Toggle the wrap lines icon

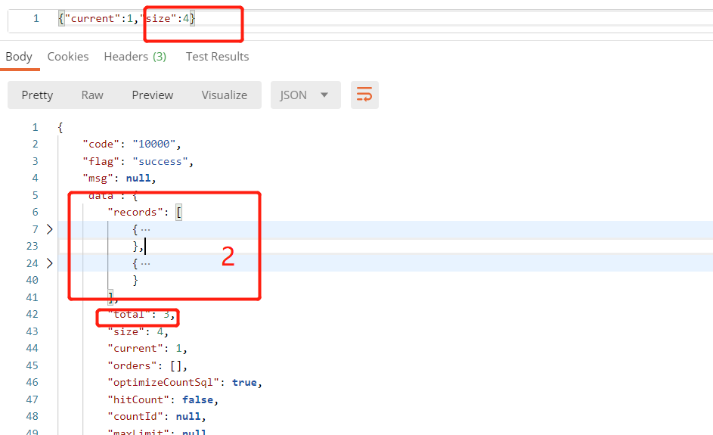point(364,95)
